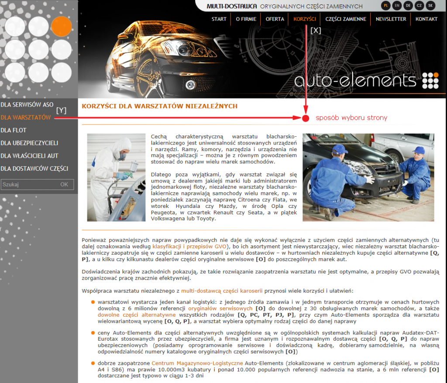Submit search with the OK button
Image resolution: width=447 pixels, height=383 pixels.
(64, 185)
